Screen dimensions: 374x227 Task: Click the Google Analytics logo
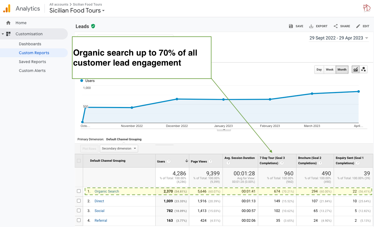click(7, 9)
